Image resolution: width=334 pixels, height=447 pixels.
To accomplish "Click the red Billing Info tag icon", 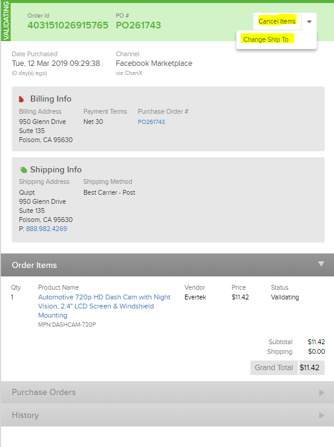I will point(21,99).
